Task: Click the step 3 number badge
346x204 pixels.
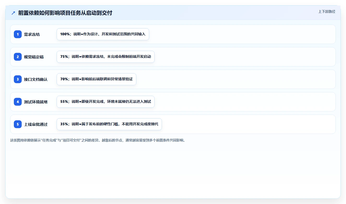Action: pos(18,79)
